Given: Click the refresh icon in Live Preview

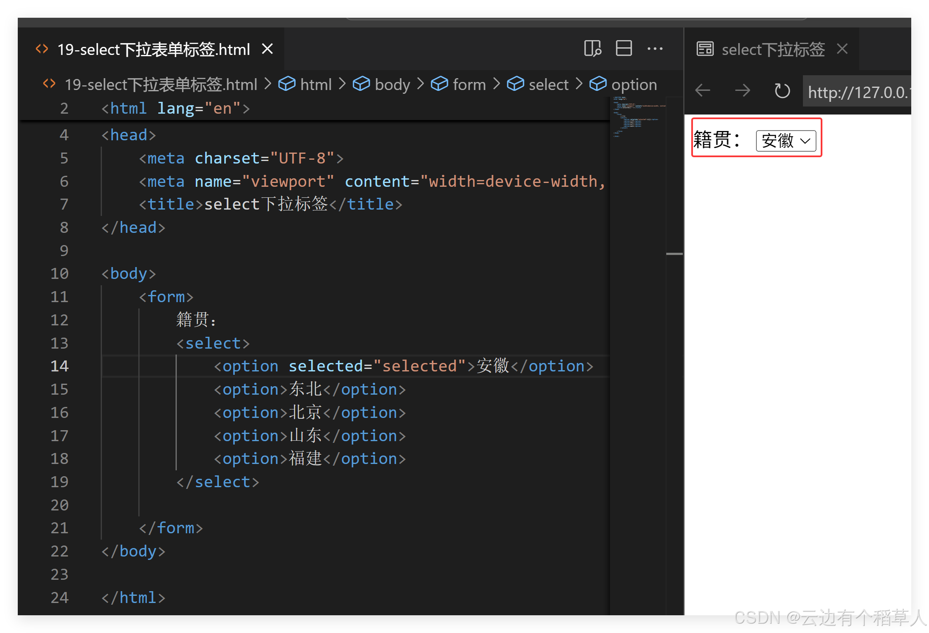Looking at the screenshot, I should click(782, 90).
